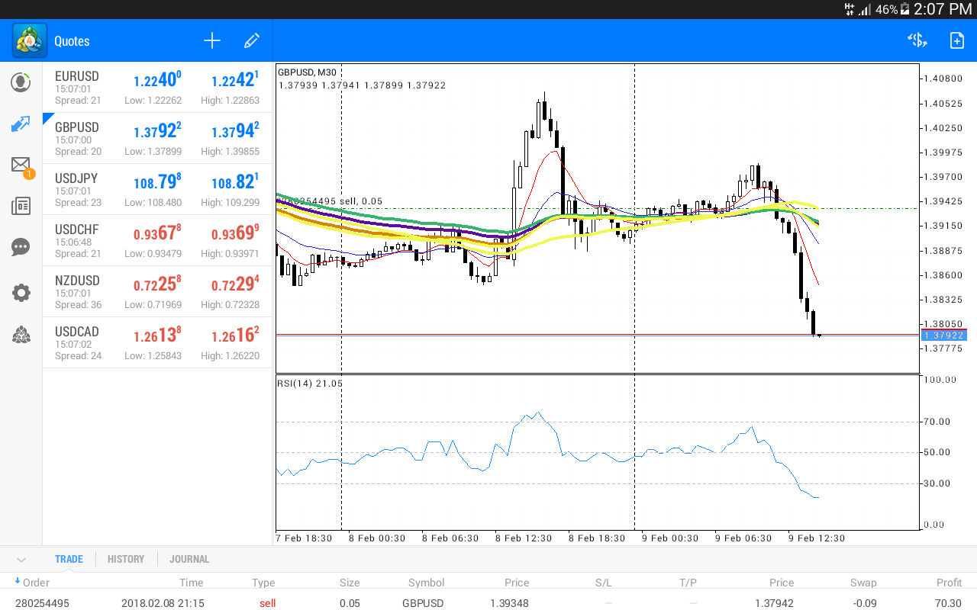Open the accounts sidebar icon
The image size is (977, 610).
21,82
